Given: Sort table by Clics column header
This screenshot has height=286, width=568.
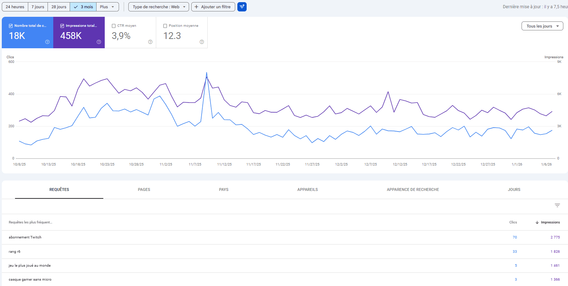Looking at the screenshot, I should 513,222.
